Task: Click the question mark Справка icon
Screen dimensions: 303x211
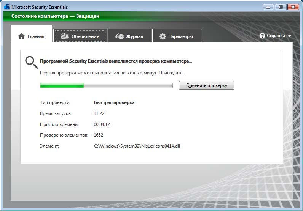Action: coord(262,36)
